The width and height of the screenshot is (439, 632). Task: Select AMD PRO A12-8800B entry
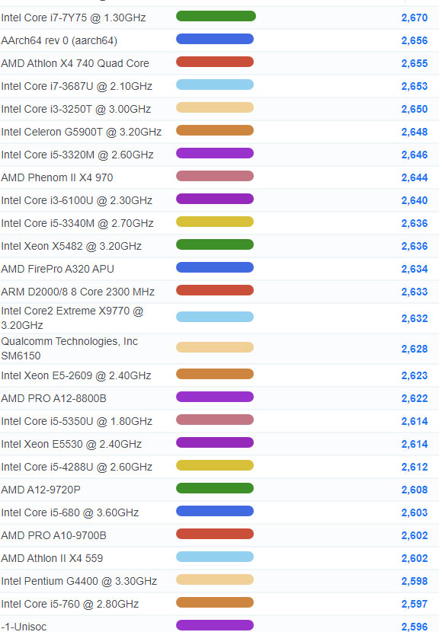tap(53, 399)
